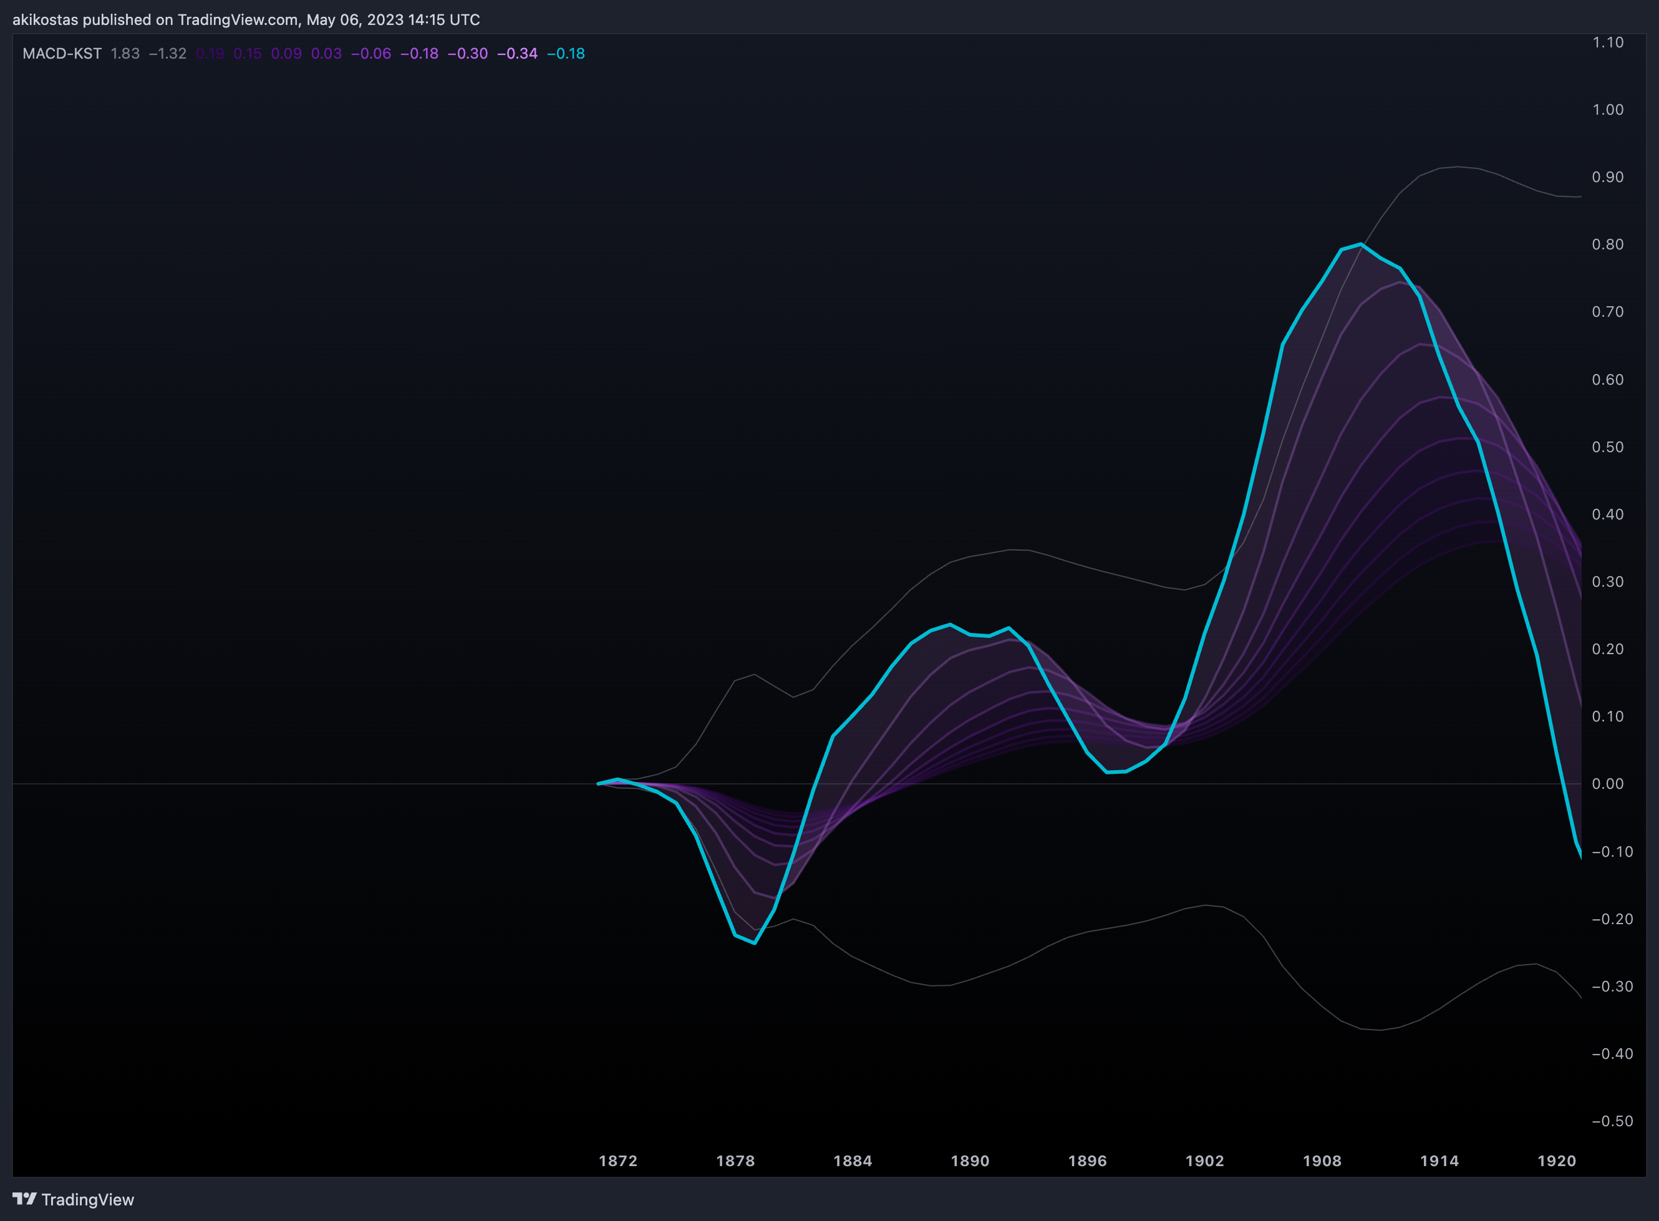Click the 1908 time axis label
The width and height of the screenshot is (1659, 1221).
point(1322,1161)
